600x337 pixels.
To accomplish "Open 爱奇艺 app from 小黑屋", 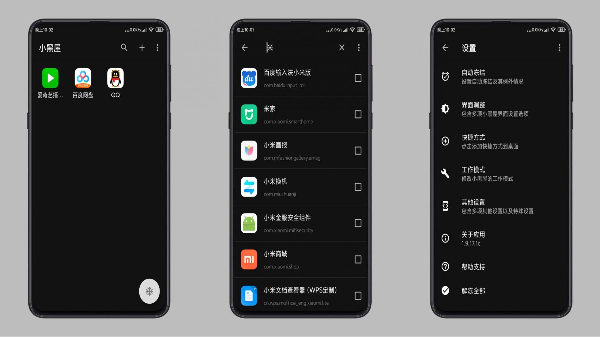I will coord(50,78).
